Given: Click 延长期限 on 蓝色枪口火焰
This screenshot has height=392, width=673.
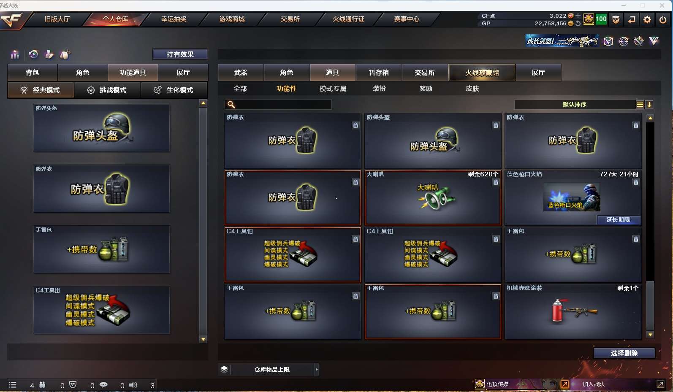Looking at the screenshot, I should point(619,220).
